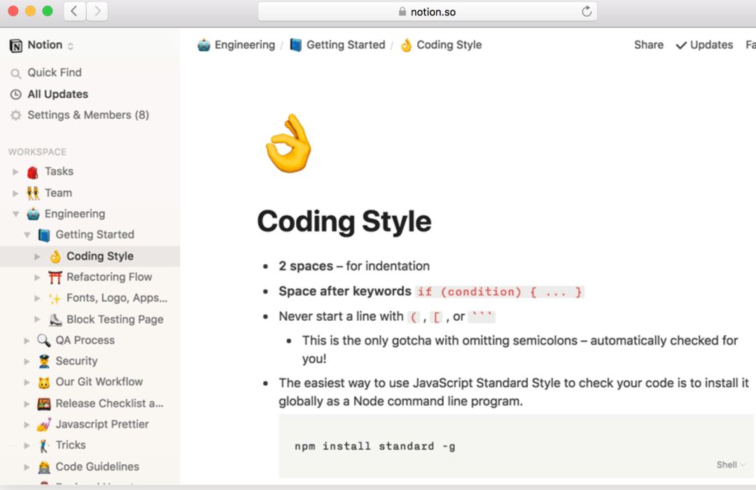Click the Release Checklist bento icon
Viewport: 756px width, 490px height.
(44, 403)
